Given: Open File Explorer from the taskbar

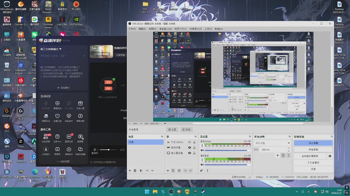Looking at the screenshot, I should 155,192.
